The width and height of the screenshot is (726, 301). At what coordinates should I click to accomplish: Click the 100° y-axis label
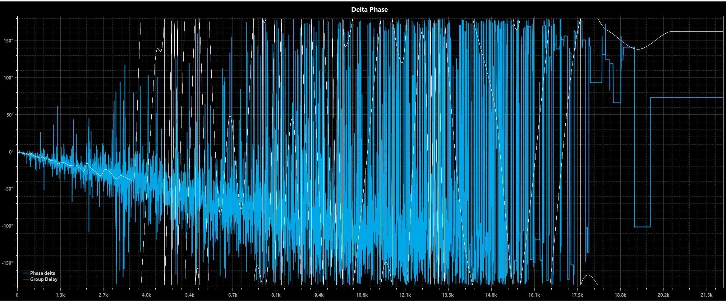(9, 78)
